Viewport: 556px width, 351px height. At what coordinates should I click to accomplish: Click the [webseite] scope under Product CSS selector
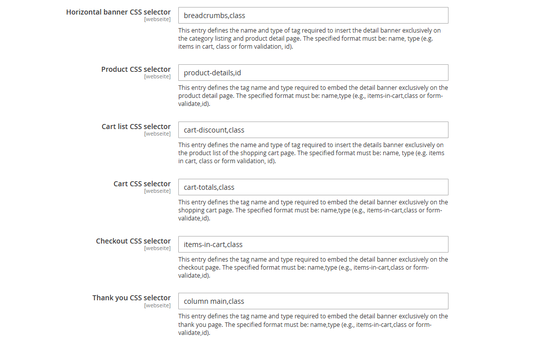pos(157,77)
